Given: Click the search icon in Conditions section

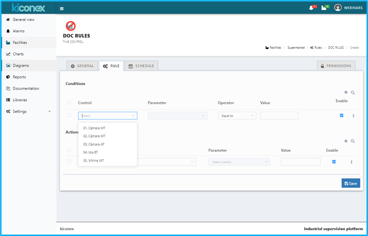Looking at the screenshot, I should [x=353, y=93].
